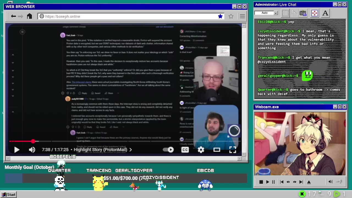Click the paste clipboard icon in Live Chat

tap(303, 13)
